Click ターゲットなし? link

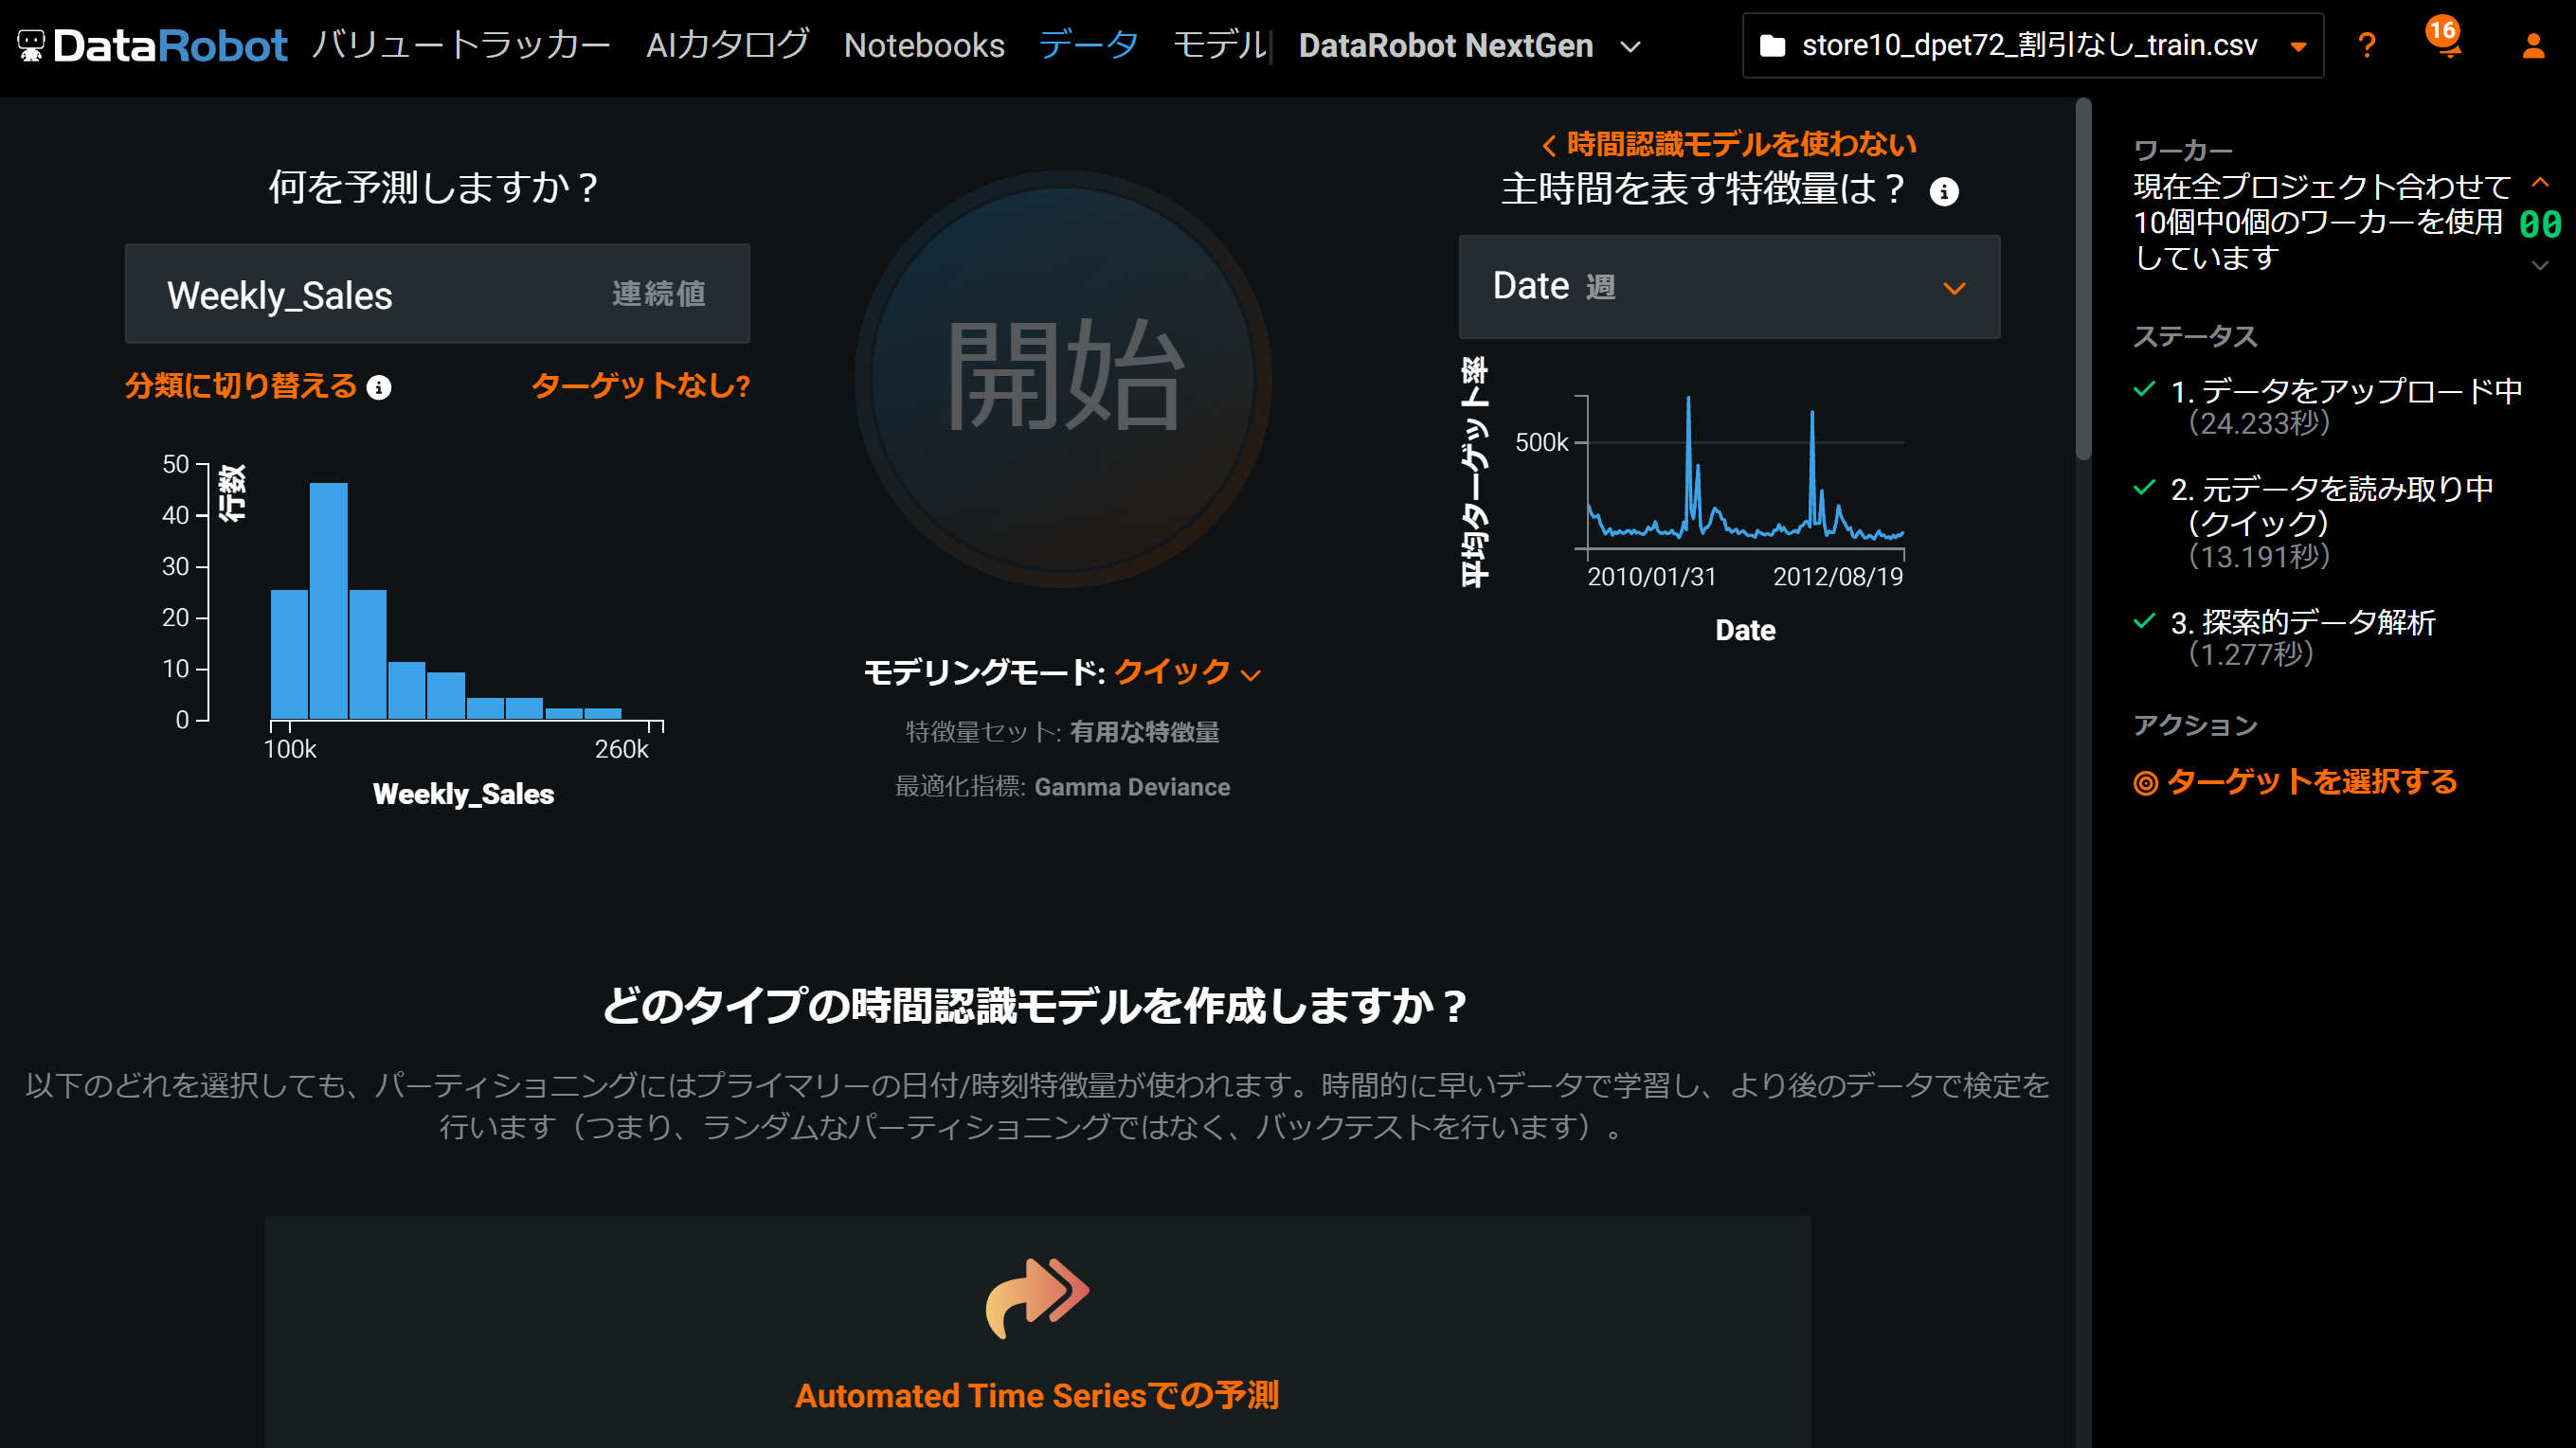click(640, 385)
